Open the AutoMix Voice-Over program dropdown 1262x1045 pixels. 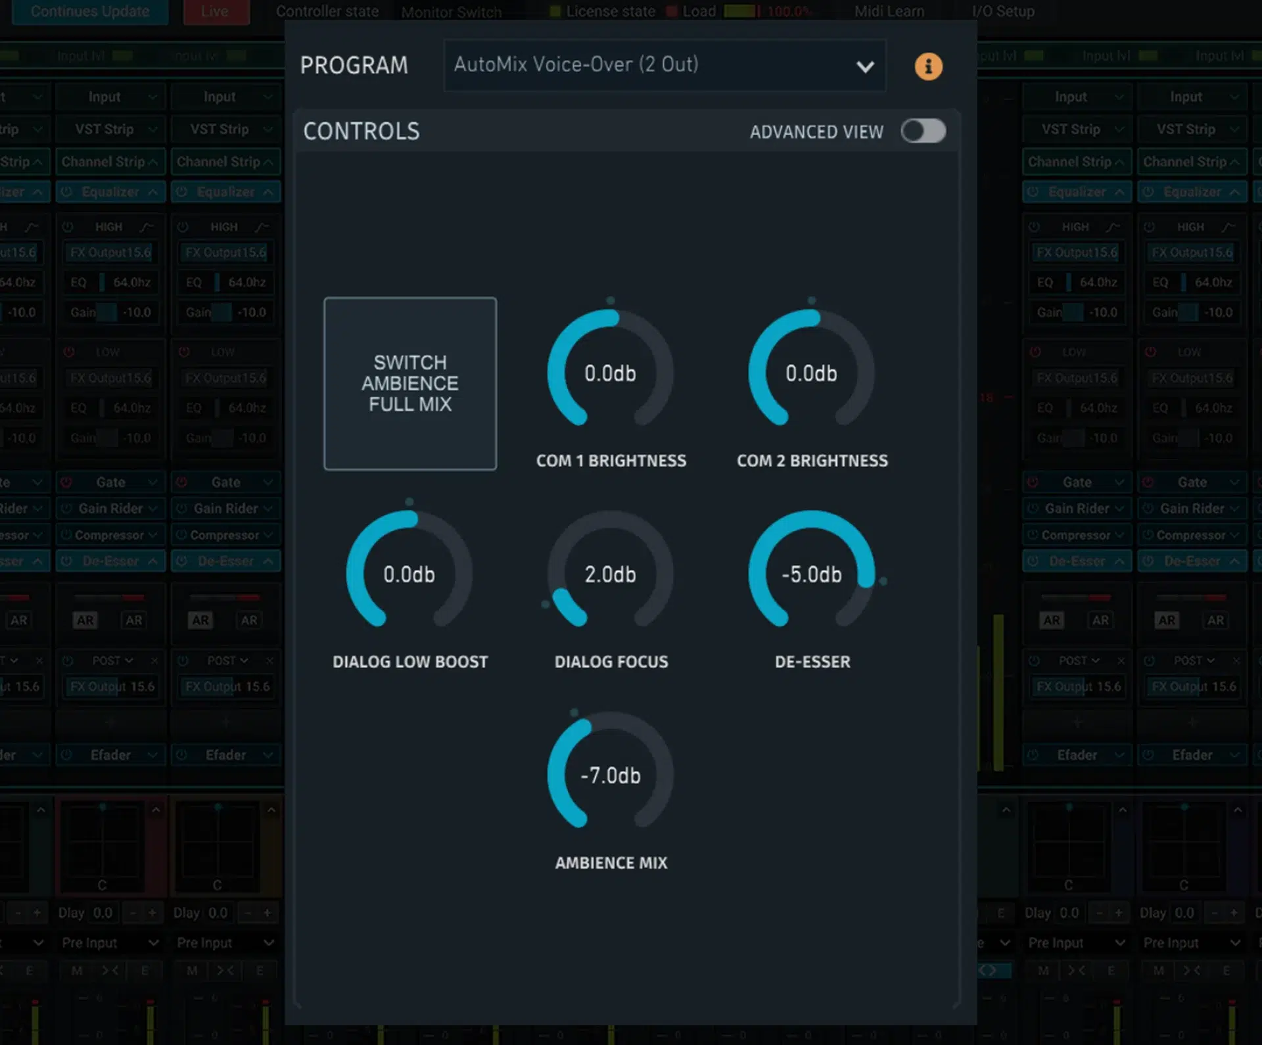click(x=665, y=66)
